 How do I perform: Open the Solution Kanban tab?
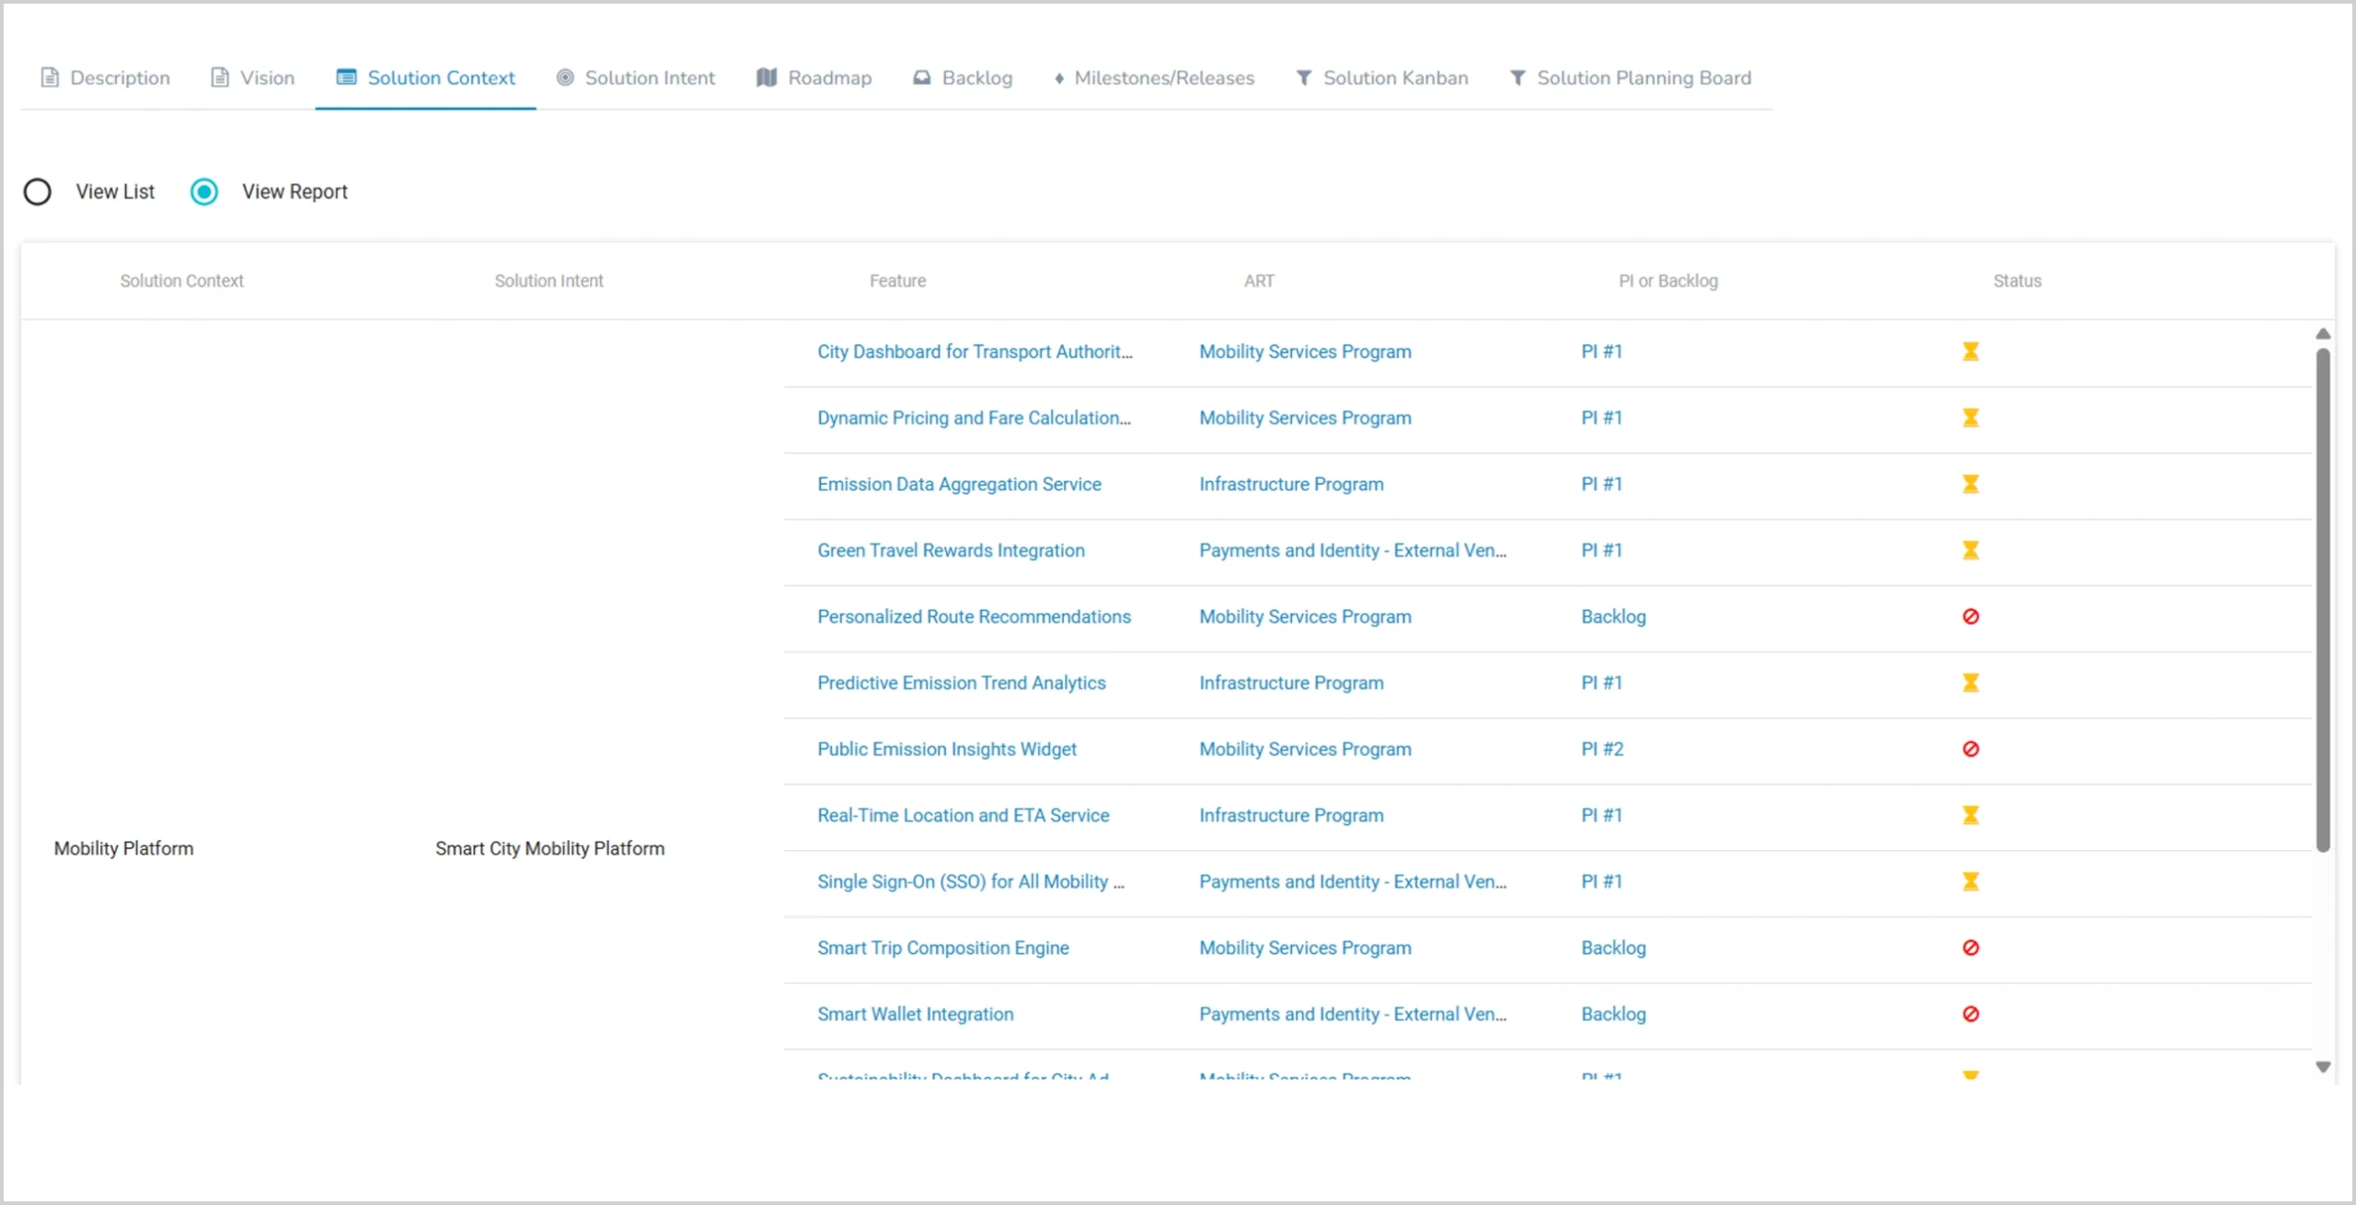pyautogui.click(x=1381, y=78)
